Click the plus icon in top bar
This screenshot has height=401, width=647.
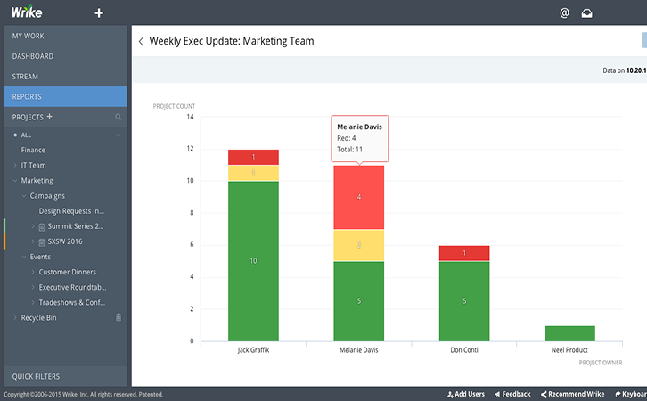tap(99, 13)
